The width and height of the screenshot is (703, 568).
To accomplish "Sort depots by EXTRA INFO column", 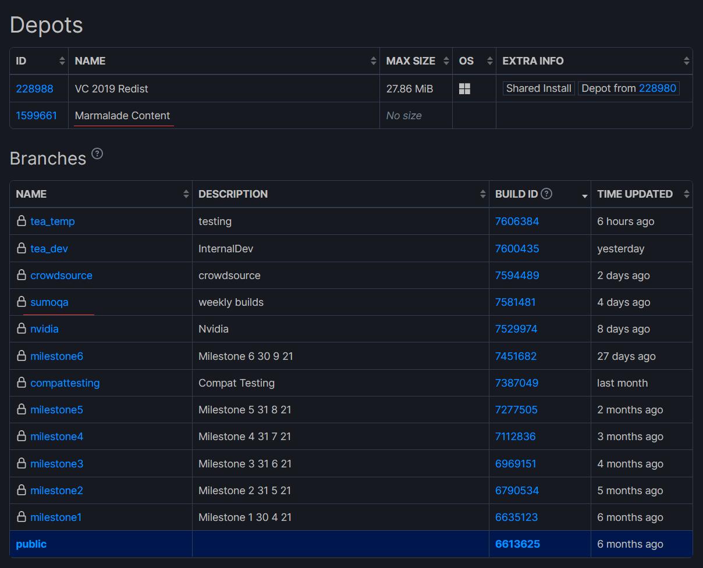I will [x=687, y=61].
